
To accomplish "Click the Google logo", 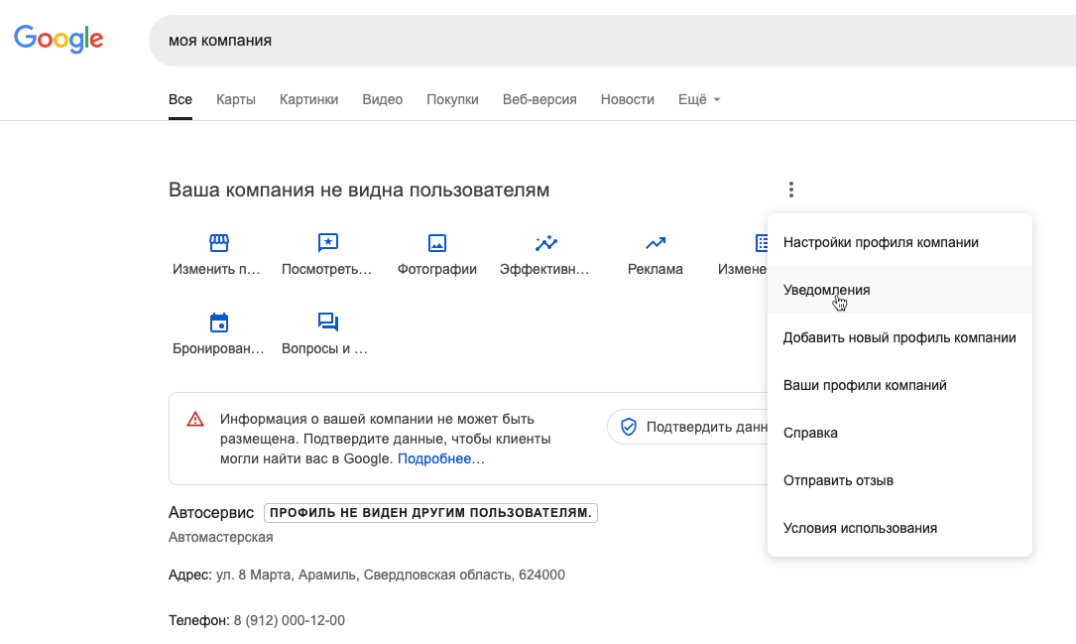I will [x=59, y=39].
